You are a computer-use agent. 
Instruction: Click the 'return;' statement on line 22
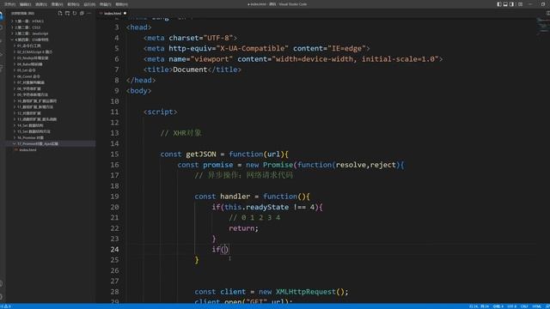[243, 228]
